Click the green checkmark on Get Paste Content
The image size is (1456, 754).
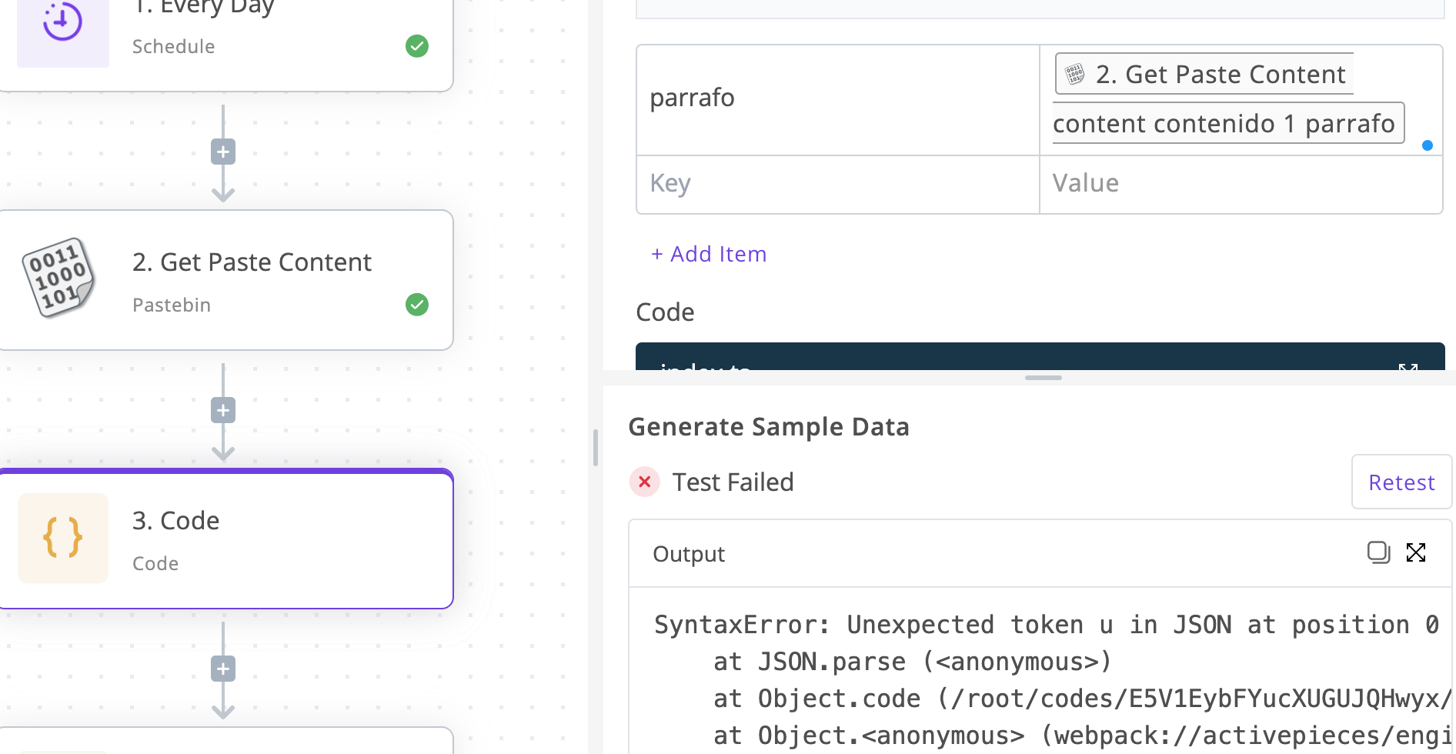[x=417, y=305]
